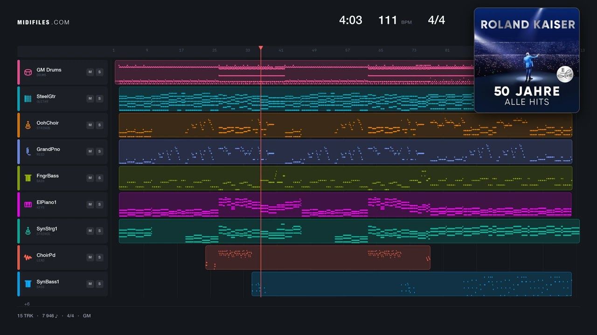Click the pink GM Drums color strip

pos(19,72)
